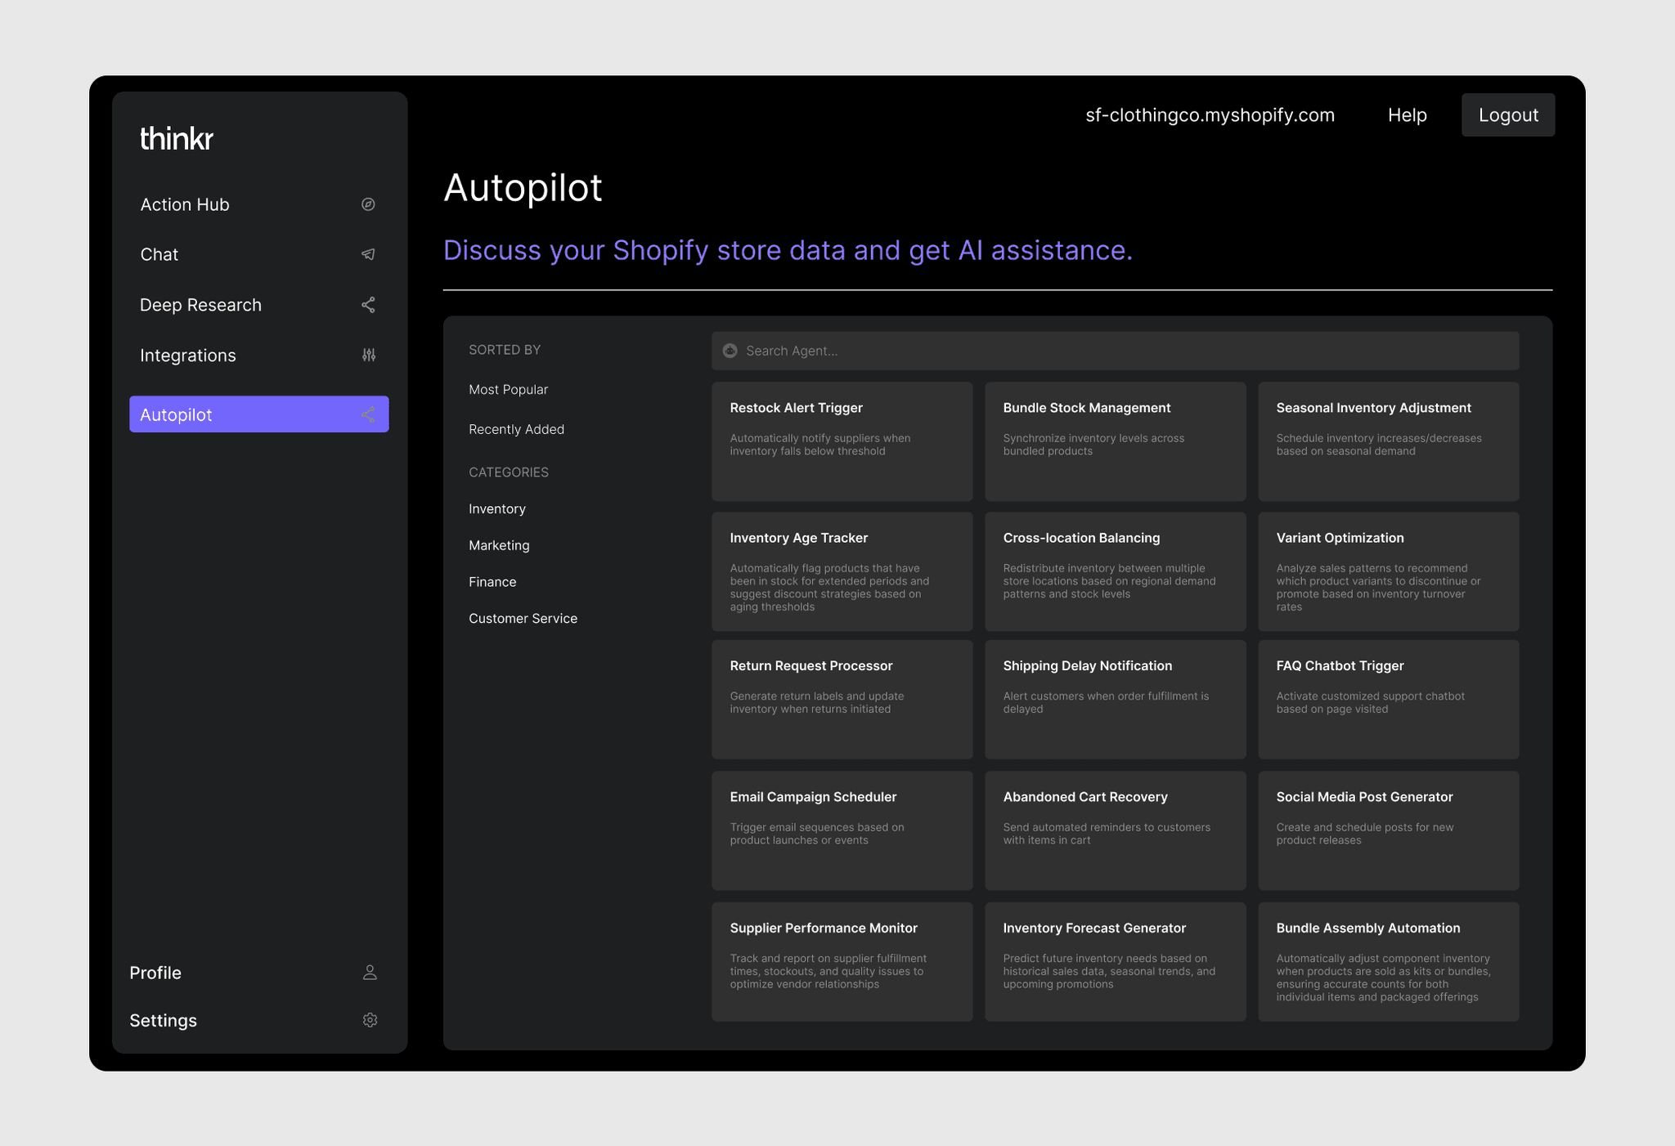Switch to the Chat section
This screenshot has width=1675, height=1146.
tap(159, 254)
